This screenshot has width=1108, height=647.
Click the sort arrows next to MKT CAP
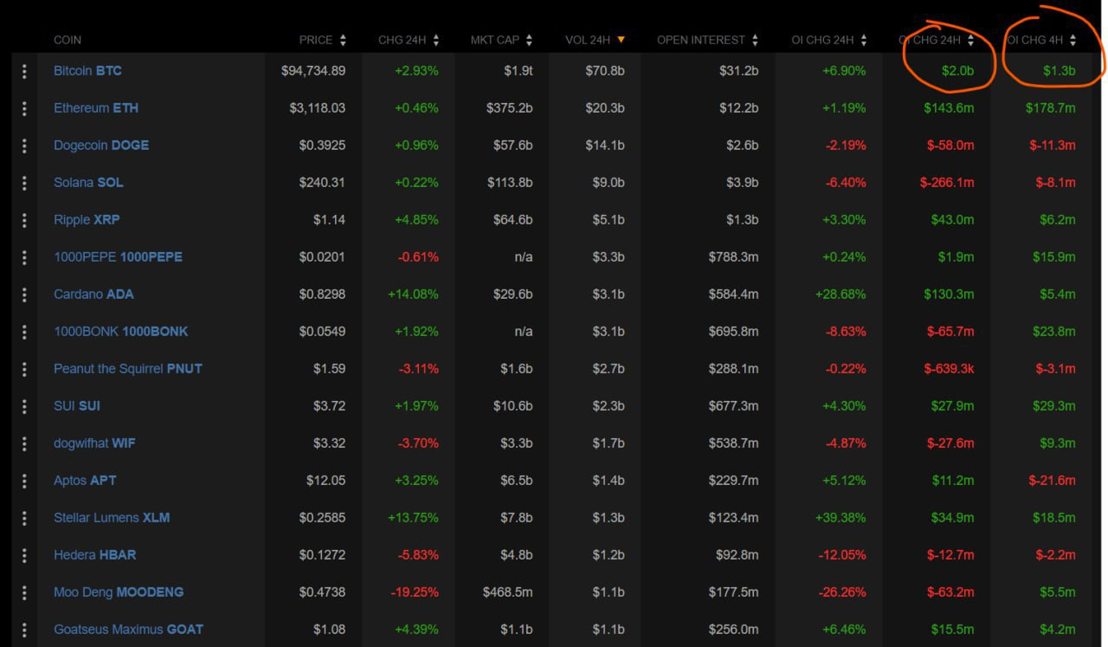pos(529,40)
